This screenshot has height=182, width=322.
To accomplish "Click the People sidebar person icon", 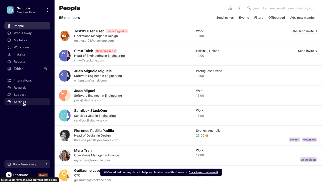I will [9, 26].
